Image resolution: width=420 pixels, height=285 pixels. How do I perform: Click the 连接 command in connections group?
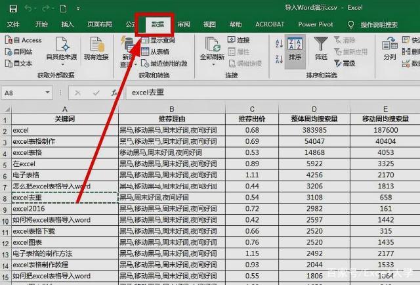239,40
